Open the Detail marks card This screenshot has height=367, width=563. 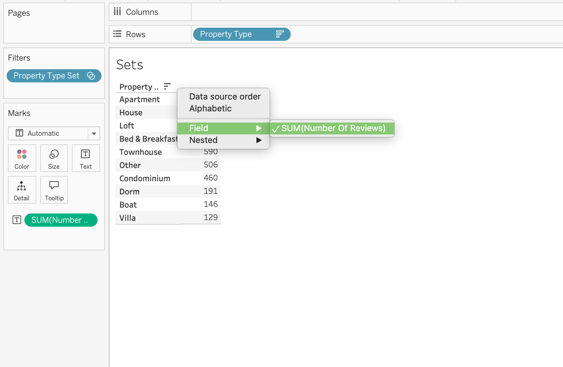22,190
